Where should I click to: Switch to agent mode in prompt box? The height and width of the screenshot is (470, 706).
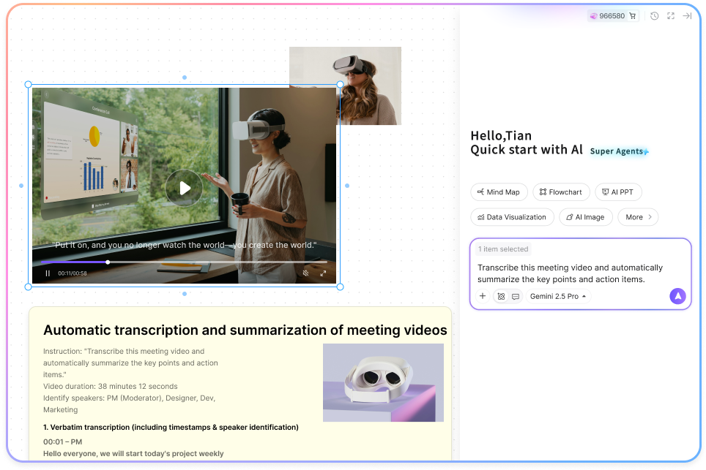(x=501, y=296)
